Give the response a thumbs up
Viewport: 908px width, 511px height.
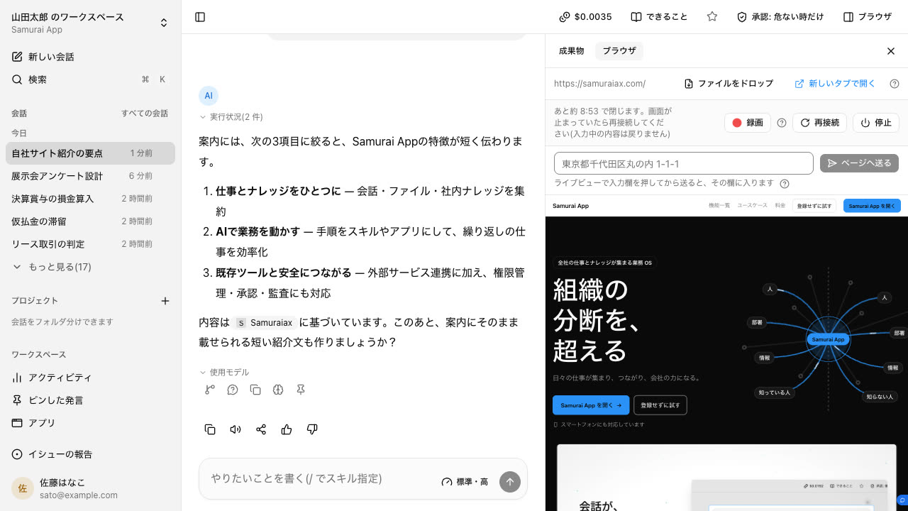click(x=287, y=429)
